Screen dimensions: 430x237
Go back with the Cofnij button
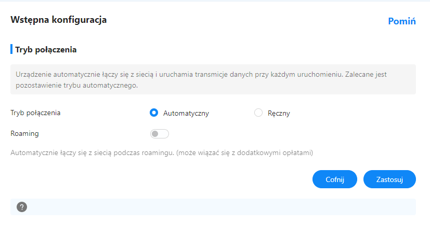(334, 179)
